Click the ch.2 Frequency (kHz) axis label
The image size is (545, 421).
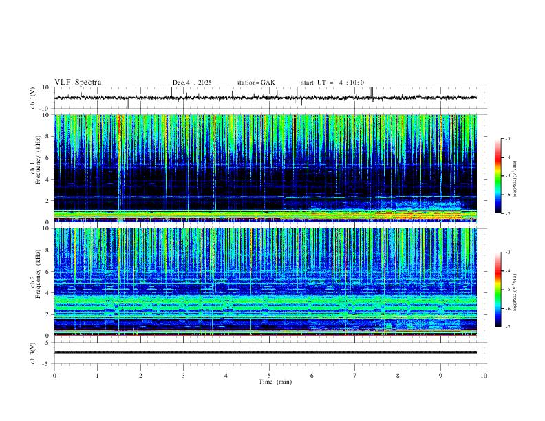click(36, 273)
